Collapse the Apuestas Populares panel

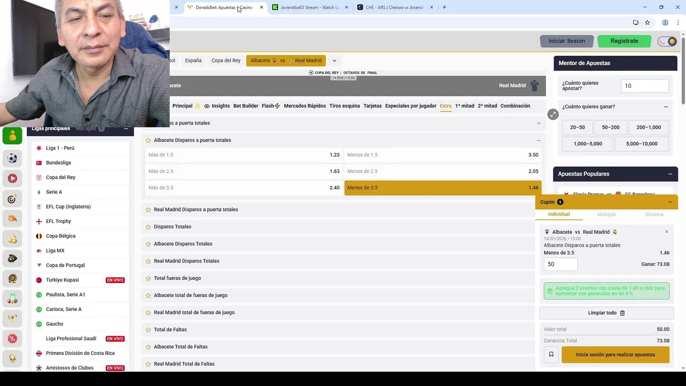tap(670, 174)
